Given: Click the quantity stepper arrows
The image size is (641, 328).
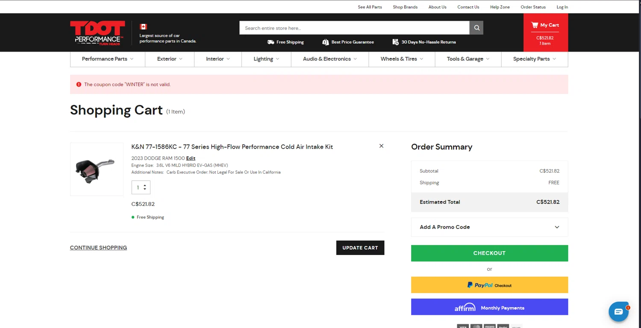Looking at the screenshot, I should [x=145, y=187].
